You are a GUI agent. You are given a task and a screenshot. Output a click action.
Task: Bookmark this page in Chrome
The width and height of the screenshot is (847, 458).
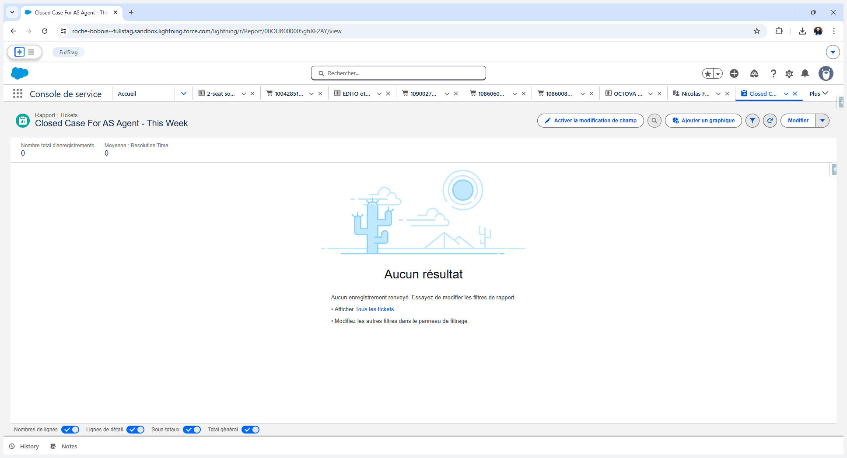(x=757, y=31)
